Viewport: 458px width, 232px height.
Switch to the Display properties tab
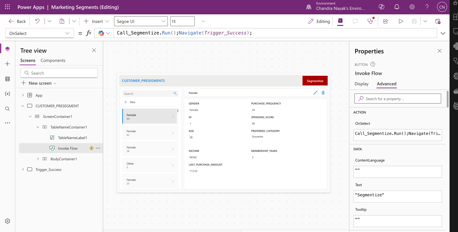click(362, 84)
